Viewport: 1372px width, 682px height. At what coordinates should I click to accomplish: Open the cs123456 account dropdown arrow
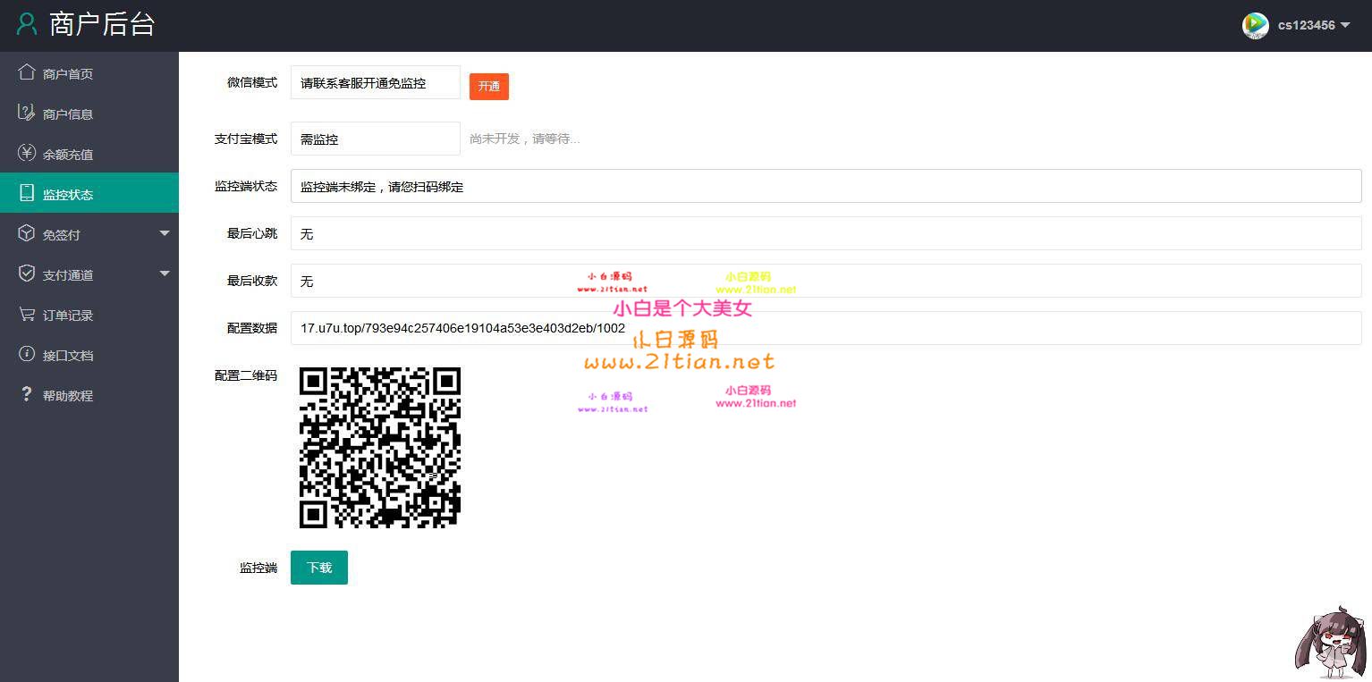(1345, 25)
